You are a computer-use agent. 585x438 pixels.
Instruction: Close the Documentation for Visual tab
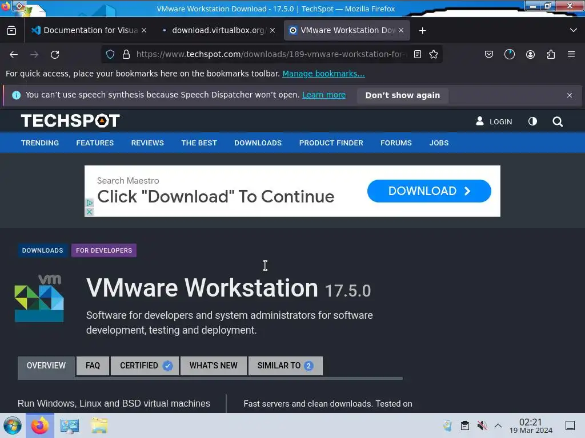[x=144, y=31]
